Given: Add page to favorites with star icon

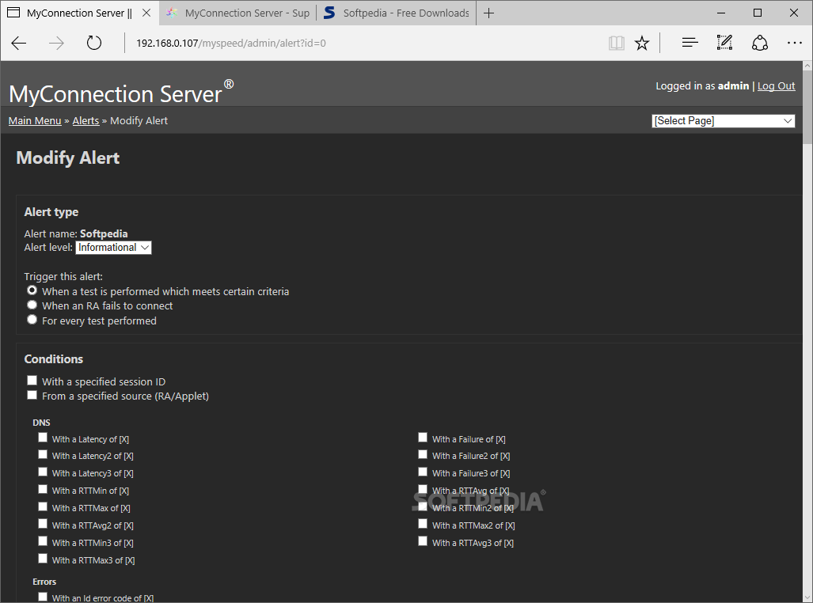Looking at the screenshot, I should coord(642,43).
